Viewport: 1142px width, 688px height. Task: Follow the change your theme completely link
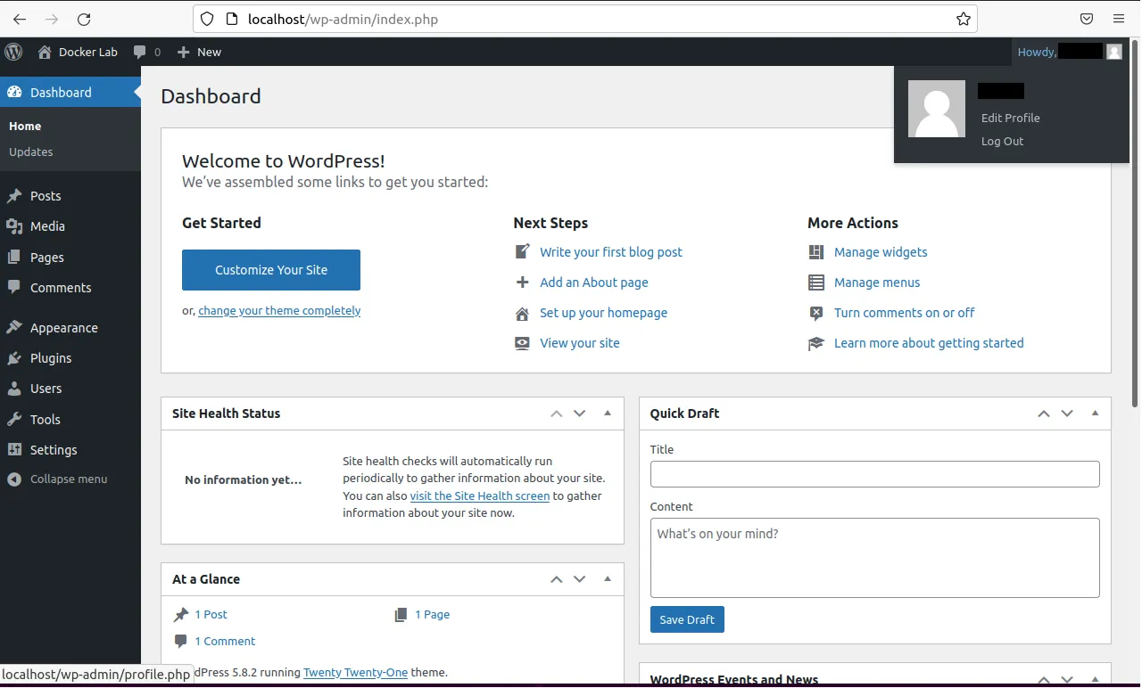(x=279, y=311)
